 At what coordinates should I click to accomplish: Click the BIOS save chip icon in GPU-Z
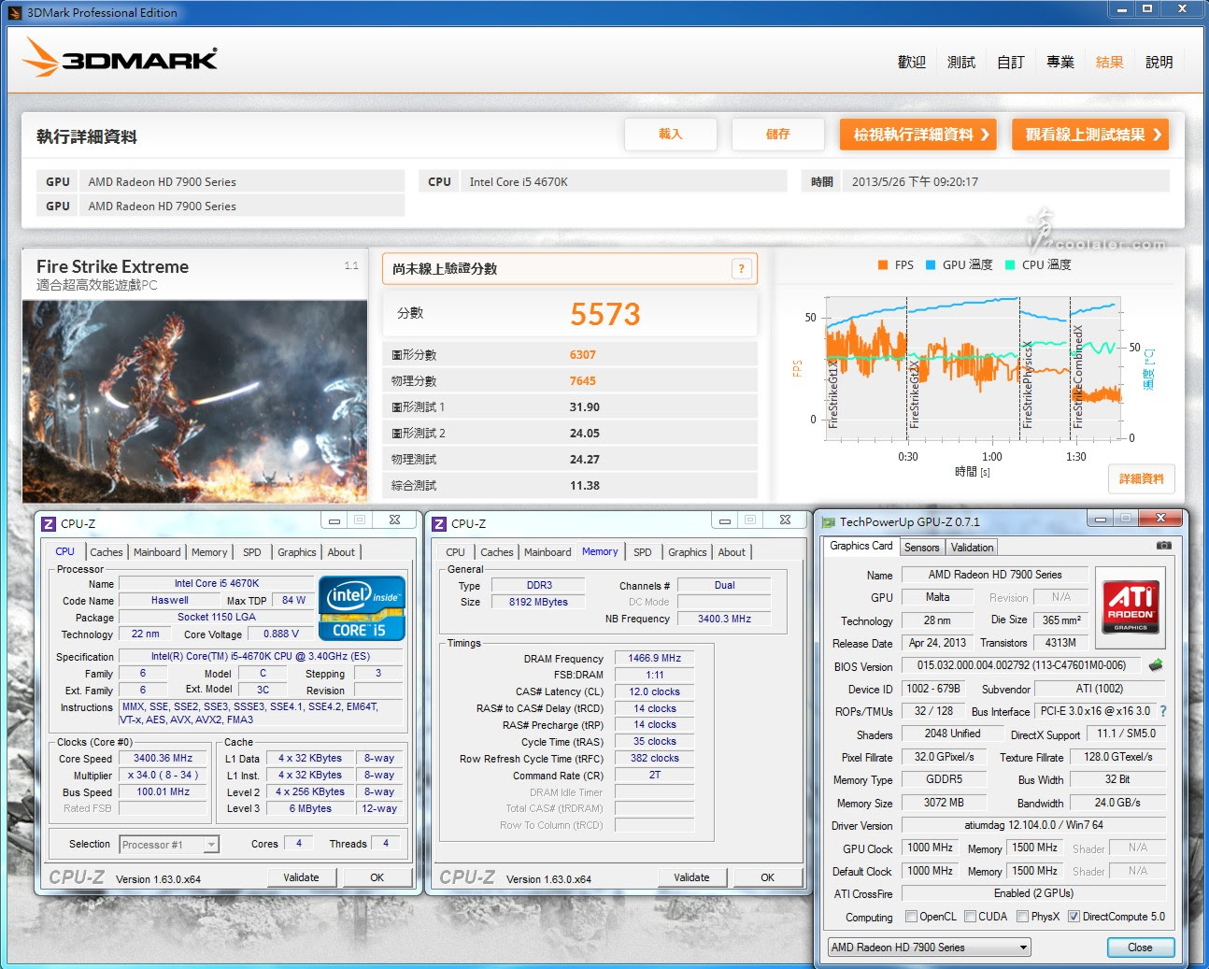pyautogui.click(x=1156, y=665)
